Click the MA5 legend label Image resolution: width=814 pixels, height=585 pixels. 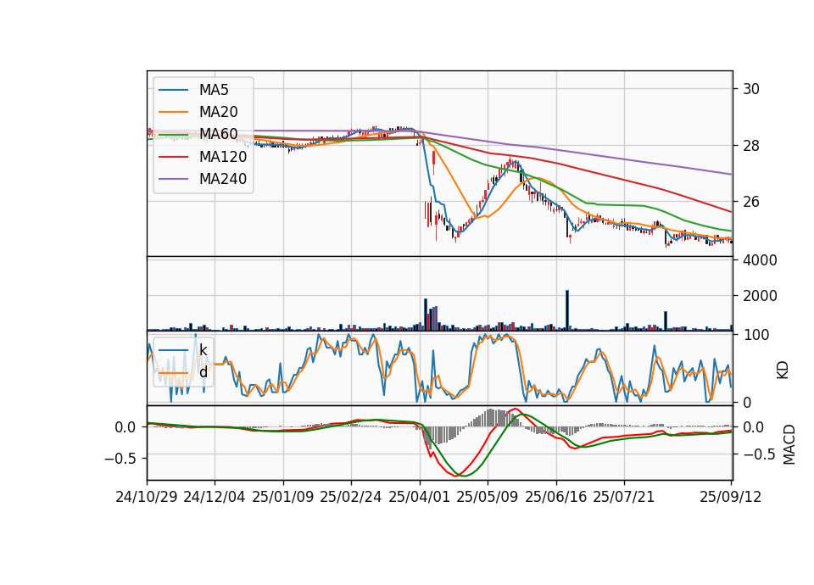click(214, 90)
